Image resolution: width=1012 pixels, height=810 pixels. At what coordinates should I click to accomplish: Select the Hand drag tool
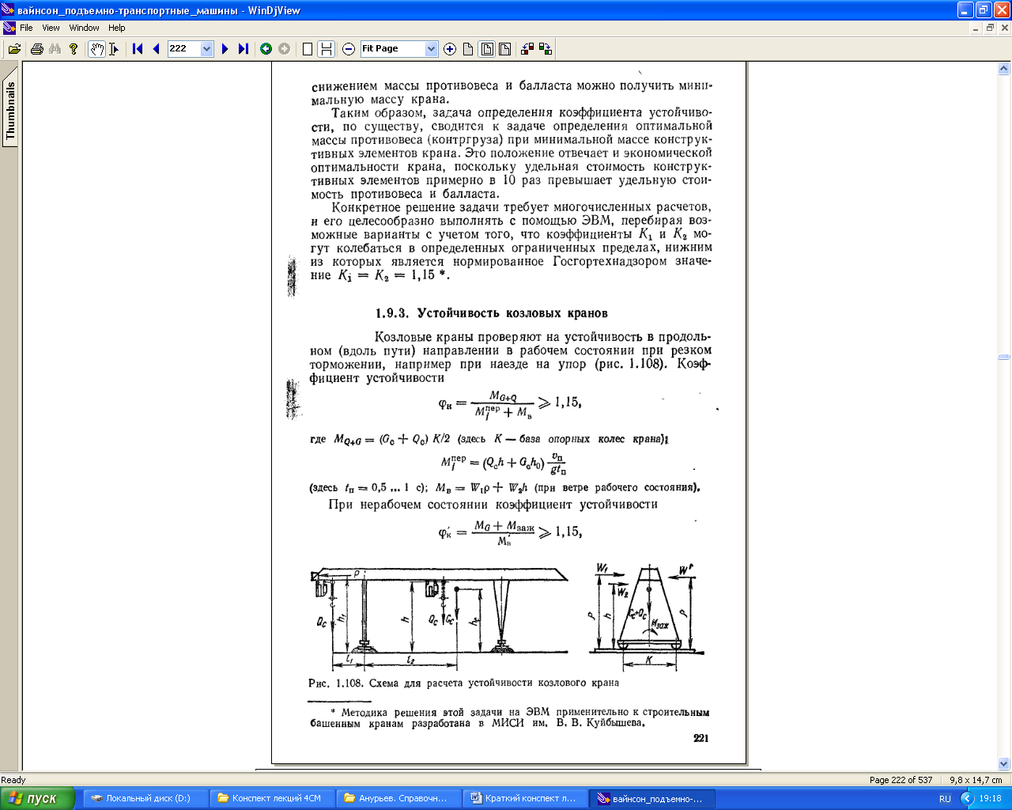pos(96,49)
